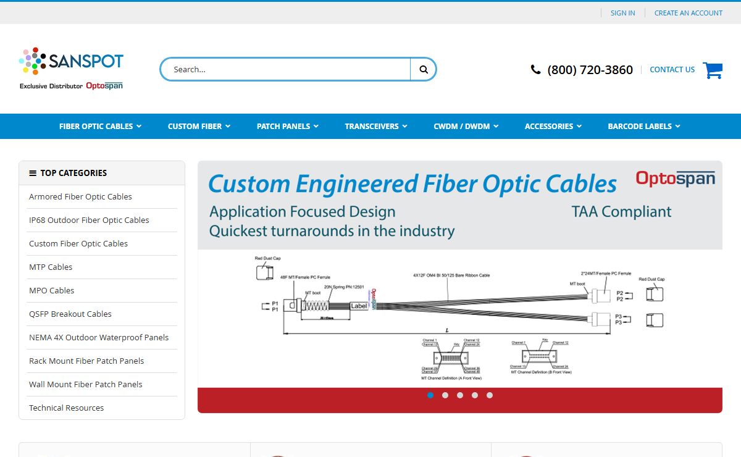The height and width of the screenshot is (457, 741).
Task: Click the search magnifier button
Action: (424, 69)
